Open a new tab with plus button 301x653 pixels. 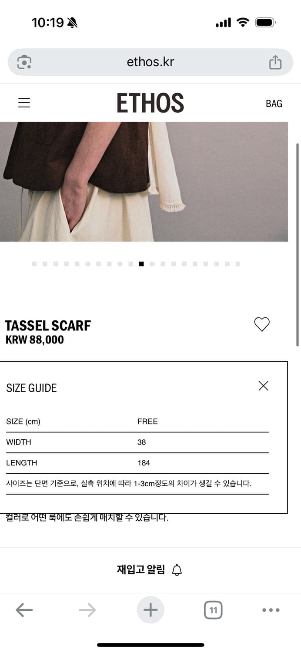(150, 610)
